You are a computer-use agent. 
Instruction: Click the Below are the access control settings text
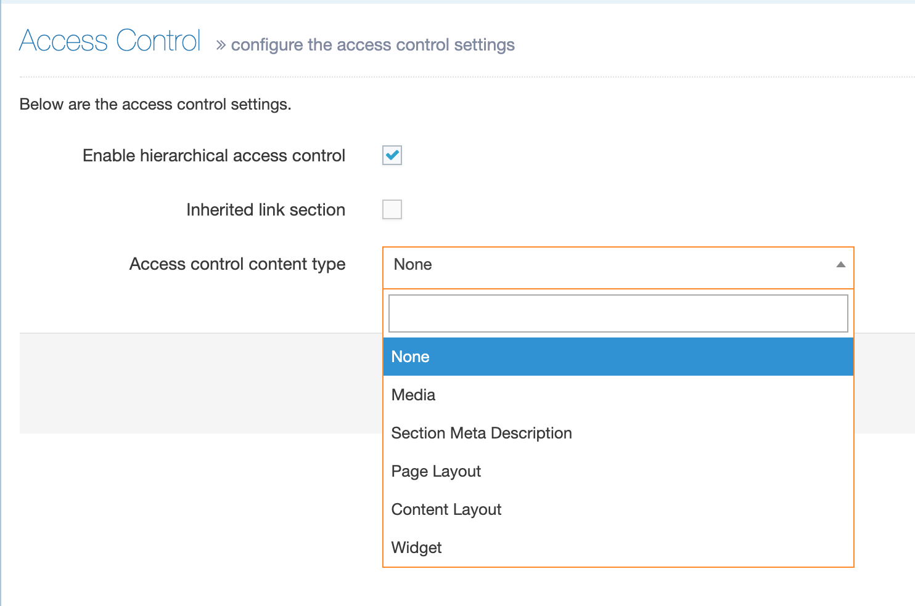pyautogui.click(x=155, y=104)
